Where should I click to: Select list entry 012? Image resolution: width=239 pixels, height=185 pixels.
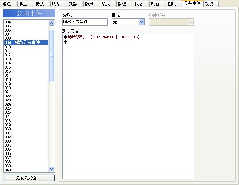coord(26,55)
